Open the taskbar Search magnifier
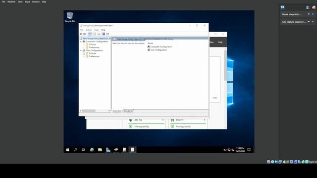 75,150
